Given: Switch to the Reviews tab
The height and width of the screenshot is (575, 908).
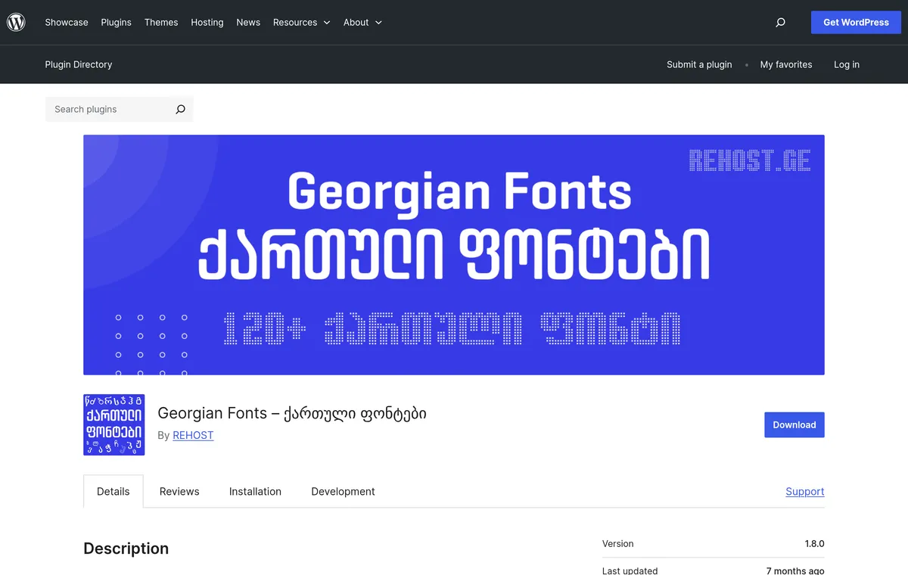Looking at the screenshot, I should [x=179, y=491].
